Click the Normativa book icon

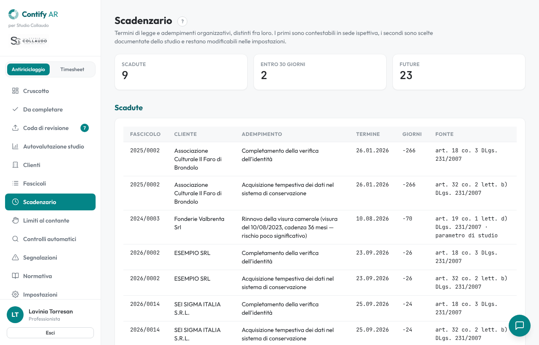15,276
